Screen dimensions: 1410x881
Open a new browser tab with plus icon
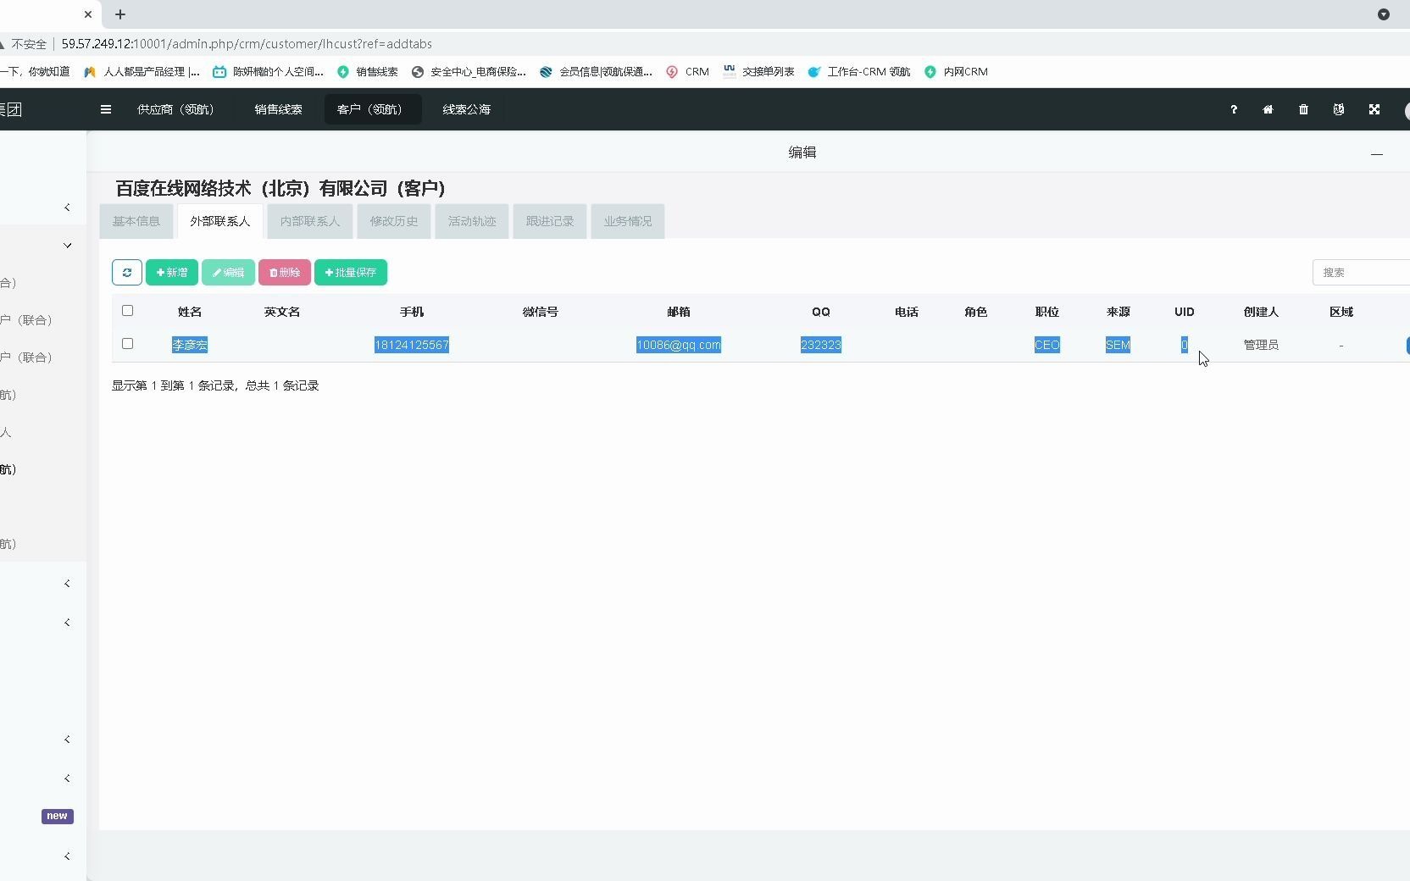[120, 14]
